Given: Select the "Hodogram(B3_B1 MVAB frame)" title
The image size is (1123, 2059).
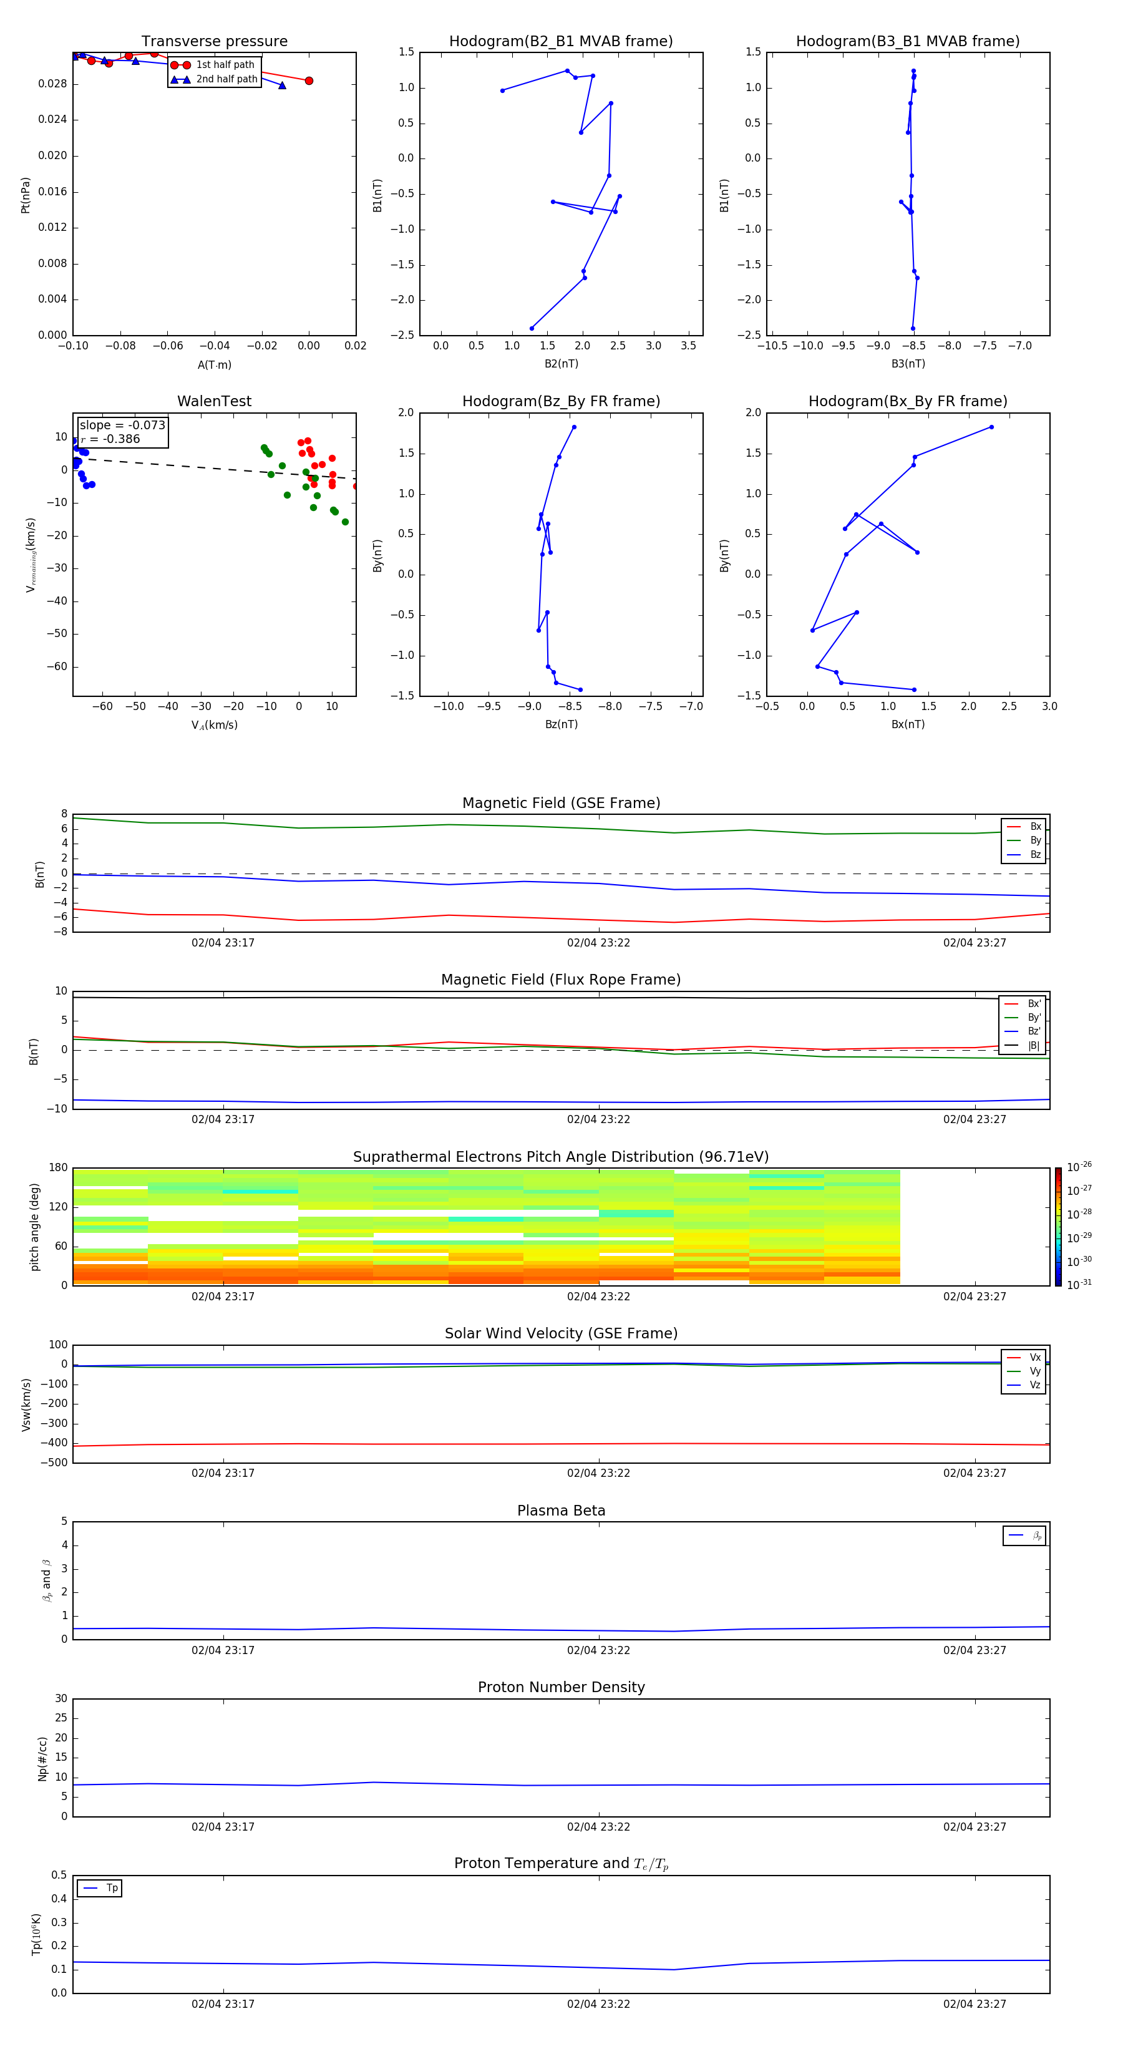Looking at the screenshot, I should coord(908,42).
